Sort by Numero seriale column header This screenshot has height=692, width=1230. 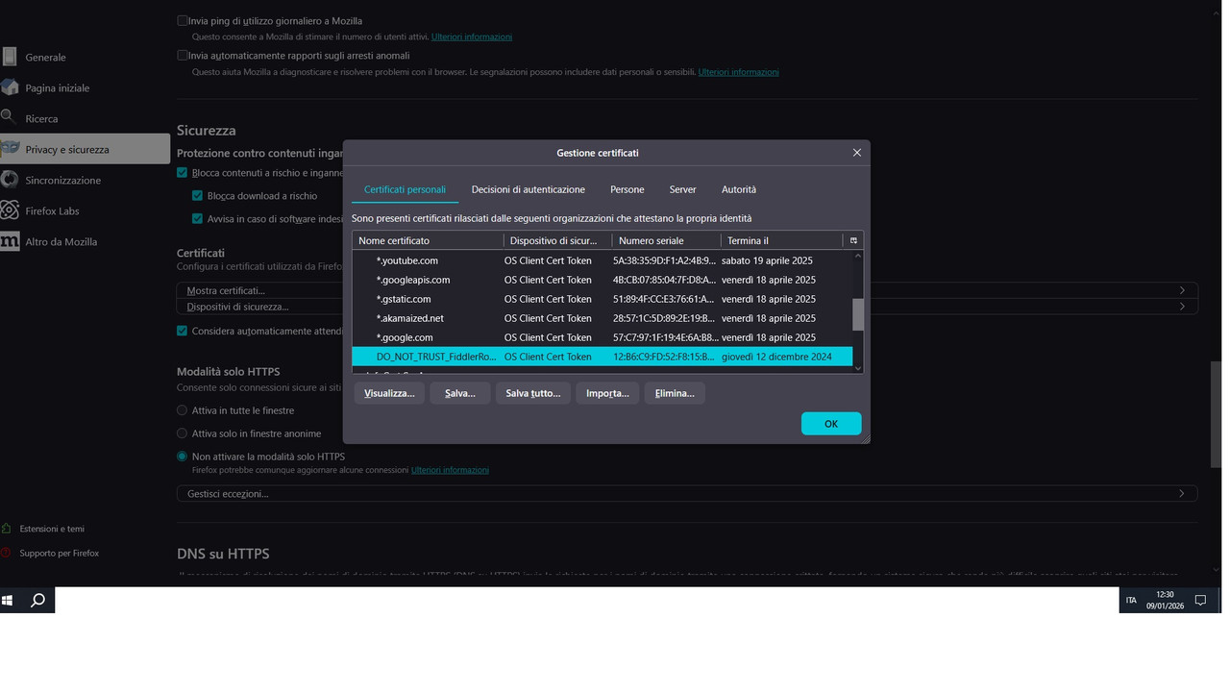[667, 240]
